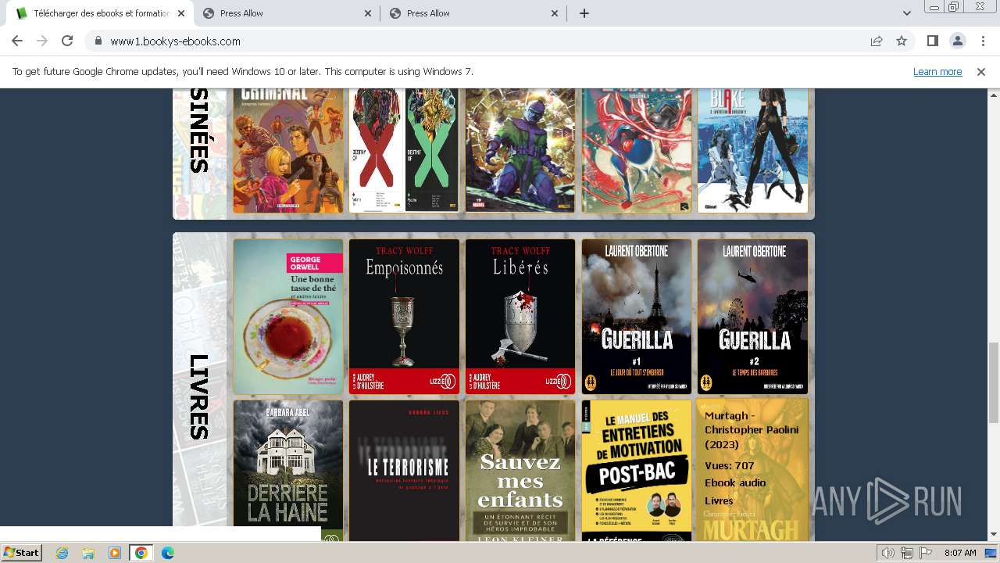
Task: Reload the current page
Action: point(67,41)
